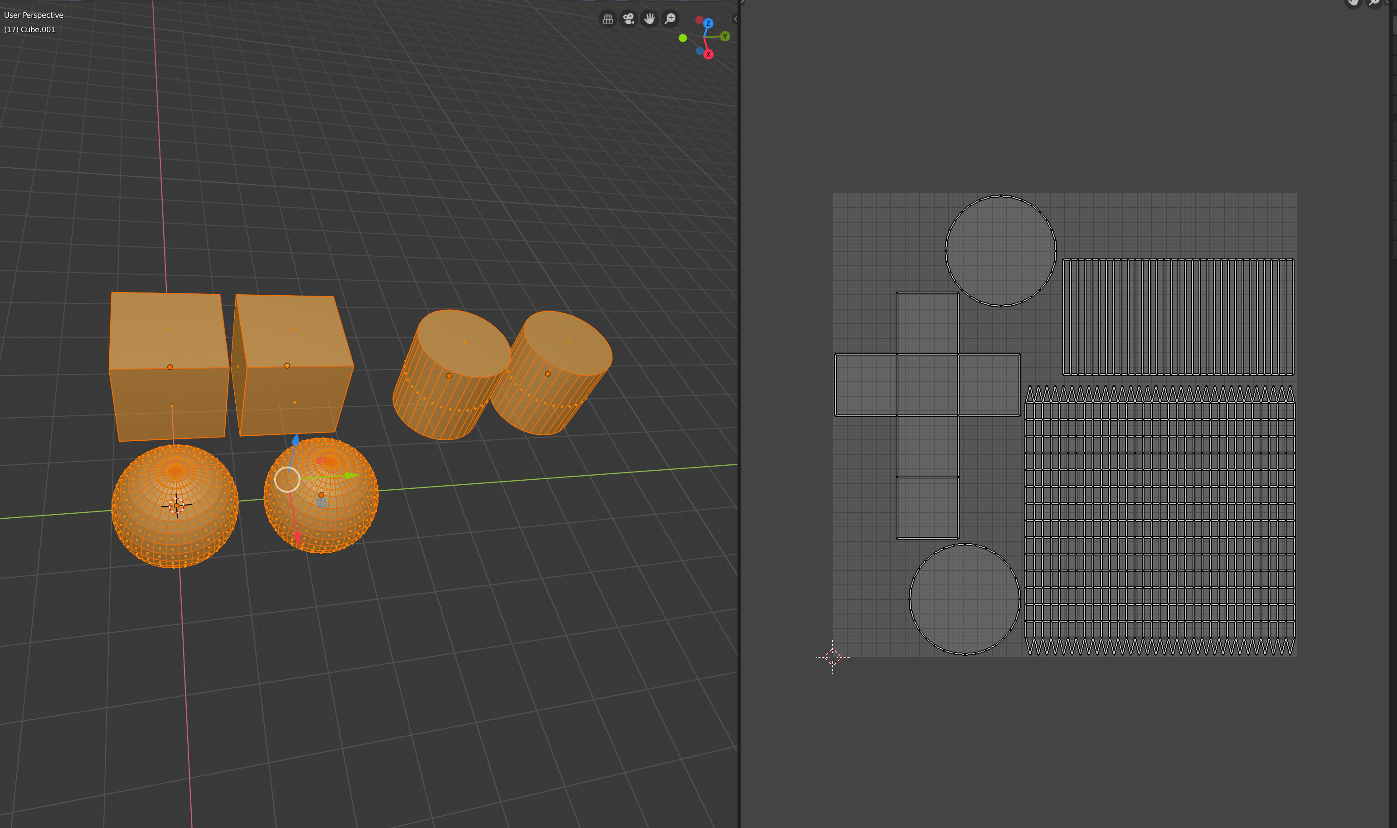Click the upper circle UV island
1397x828 pixels.
pyautogui.click(x=1000, y=250)
